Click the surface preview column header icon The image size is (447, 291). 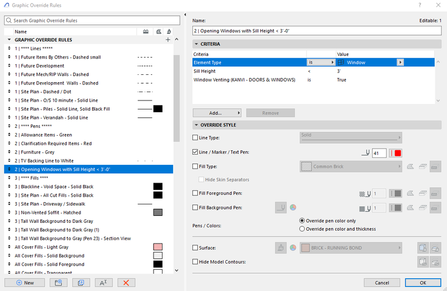[169, 32]
